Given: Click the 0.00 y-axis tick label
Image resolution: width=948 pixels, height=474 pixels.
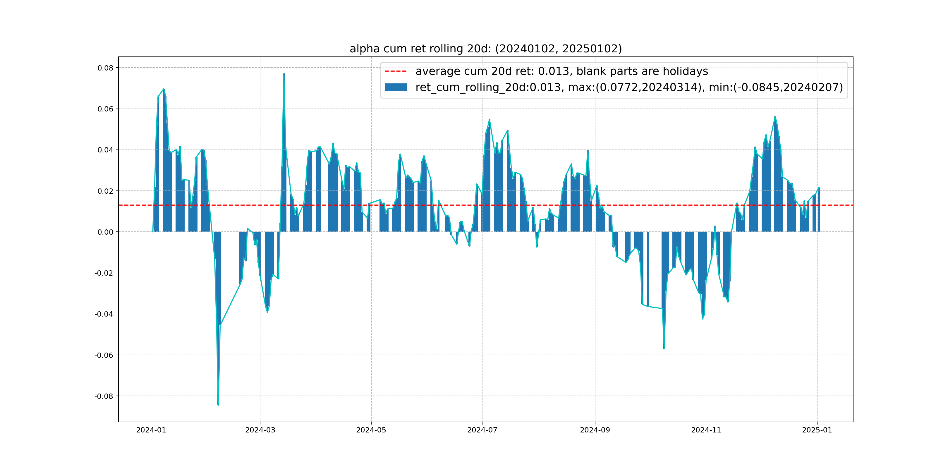Looking at the screenshot, I should [x=105, y=232].
